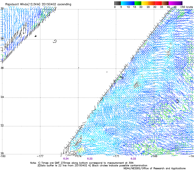Click the yellow 20-25 knots legend segment

click(x=145, y=3)
